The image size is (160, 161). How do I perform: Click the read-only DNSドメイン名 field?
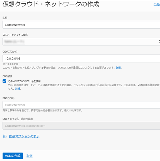pyautogui.click(x=81, y=126)
